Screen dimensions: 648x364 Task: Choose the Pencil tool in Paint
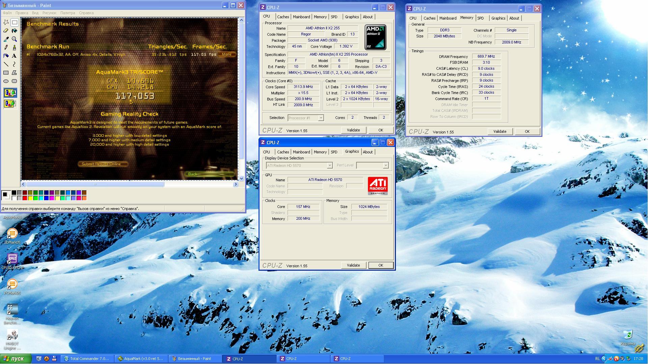(6, 48)
